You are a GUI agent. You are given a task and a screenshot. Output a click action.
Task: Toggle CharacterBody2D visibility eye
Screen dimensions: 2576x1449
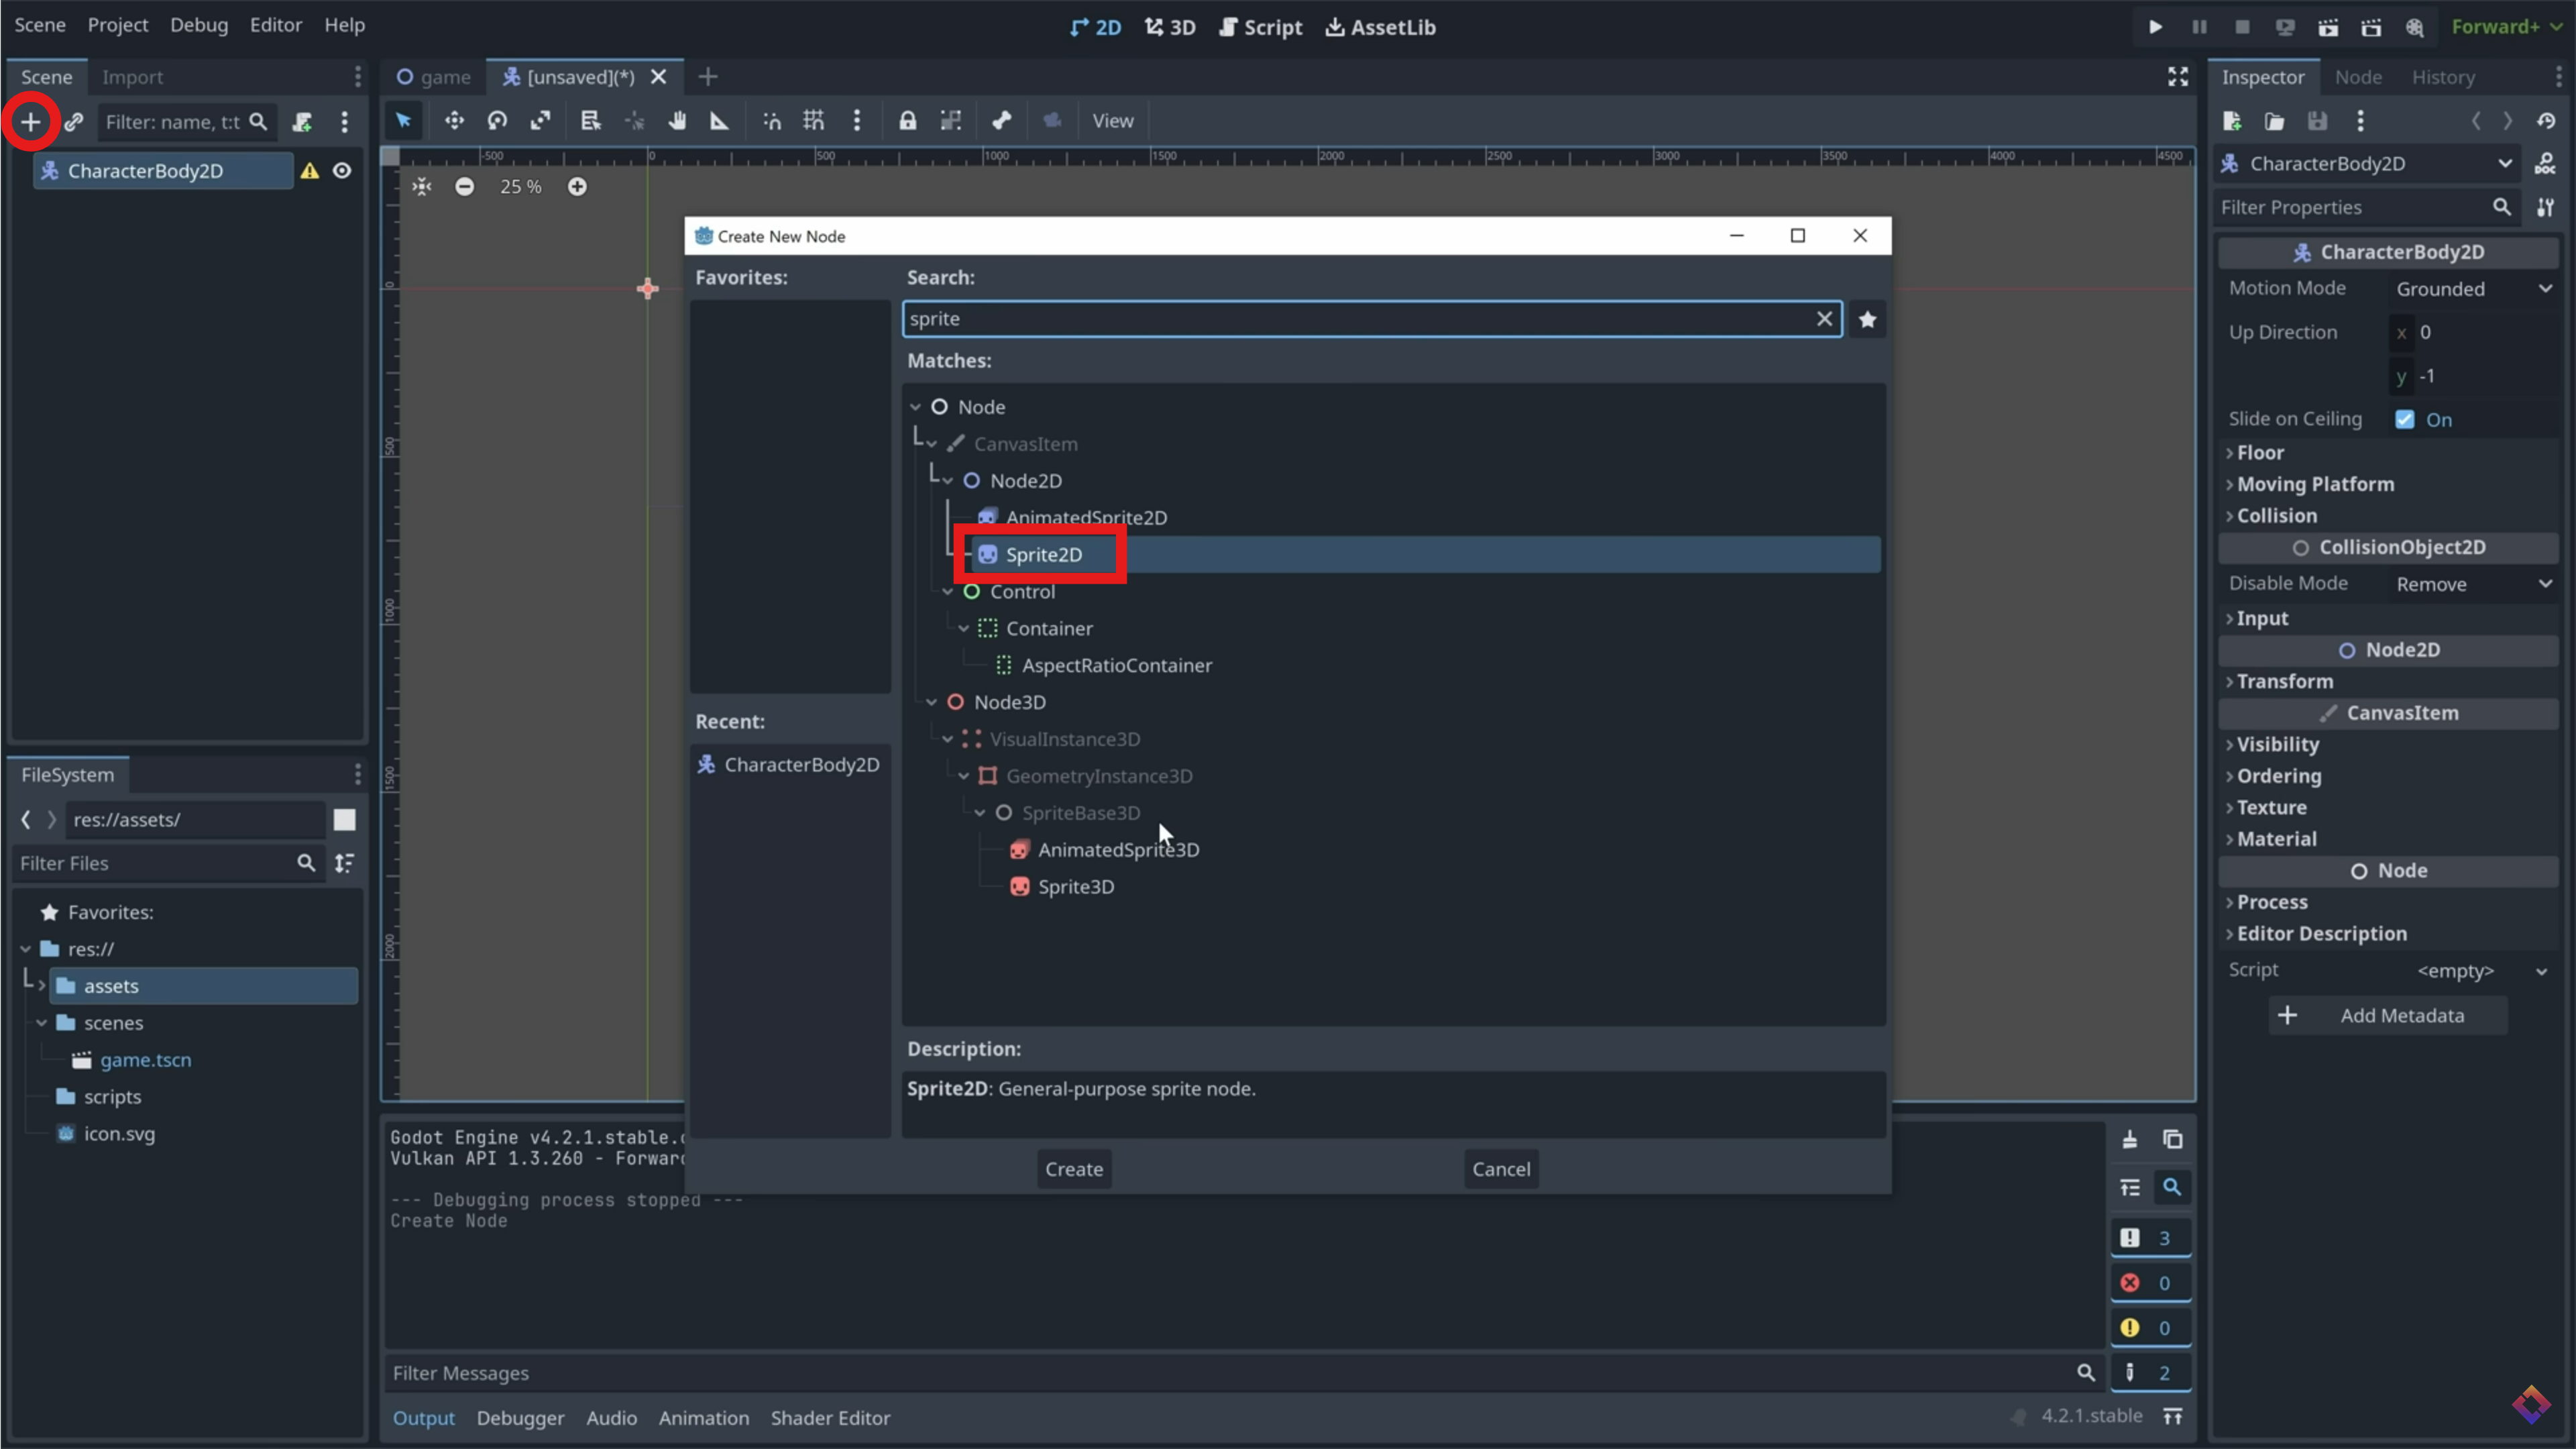pyautogui.click(x=342, y=171)
